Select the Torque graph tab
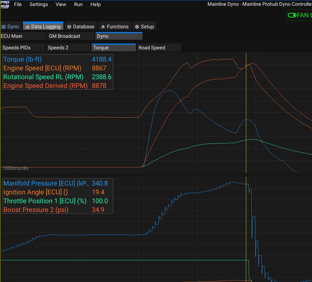312x282 pixels. pyautogui.click(x=114, y=48)
